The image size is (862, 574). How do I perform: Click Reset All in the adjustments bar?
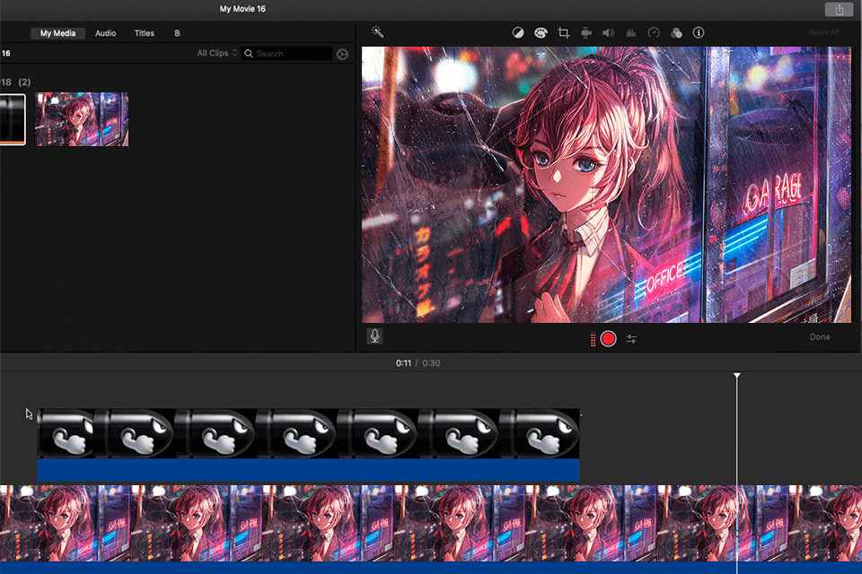tap(822, 32)
